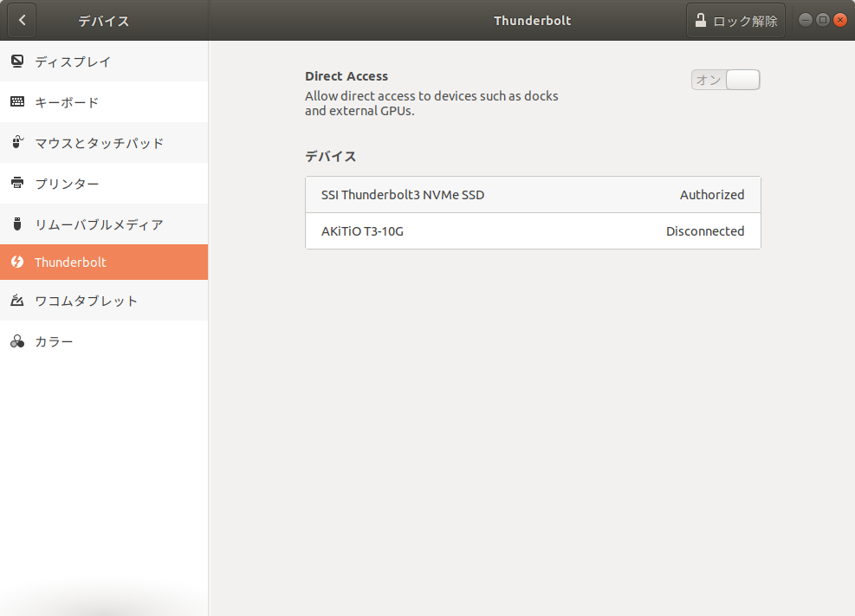The image size is (855, 616).
Task: Click the padlock icon in header
Action: click(x=701, y=20)
